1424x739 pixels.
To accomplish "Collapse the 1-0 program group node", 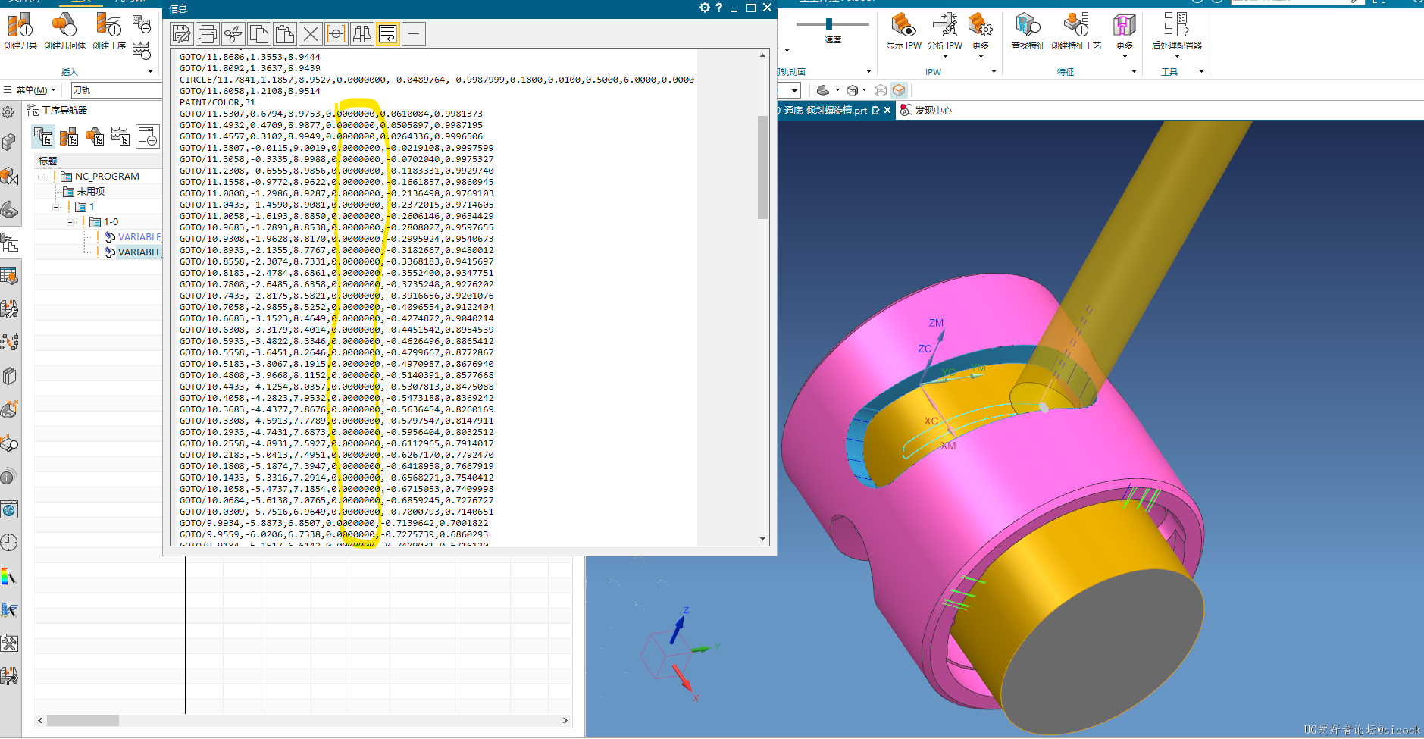I will [x=70, y=222].
